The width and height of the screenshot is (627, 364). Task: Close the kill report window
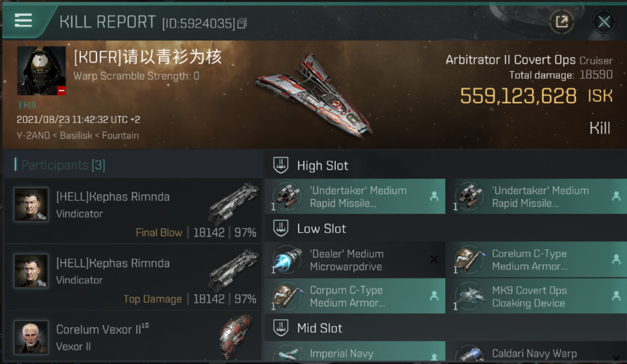click(604, 22)
